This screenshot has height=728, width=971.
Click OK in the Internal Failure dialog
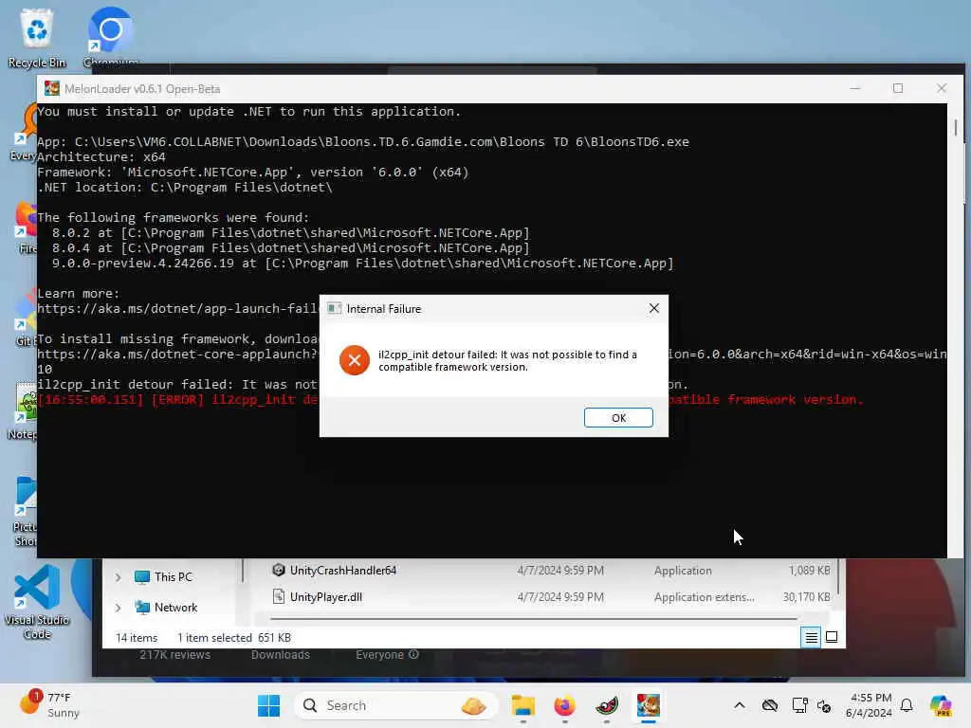618,418
